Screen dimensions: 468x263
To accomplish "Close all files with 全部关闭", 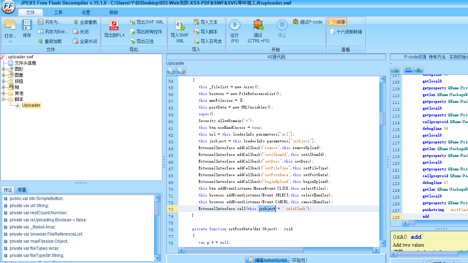I will 85,41.
